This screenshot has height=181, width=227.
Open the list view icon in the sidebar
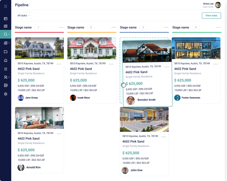click(5, 68)
